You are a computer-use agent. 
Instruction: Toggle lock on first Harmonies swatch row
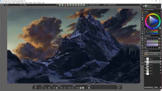click(x=159, y=39)
